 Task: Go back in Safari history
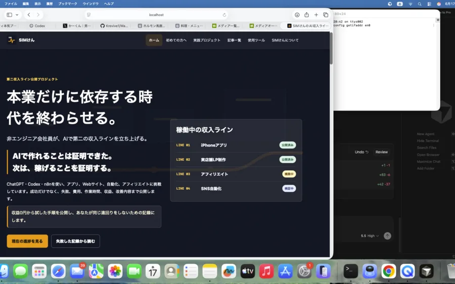pos(29,15)
